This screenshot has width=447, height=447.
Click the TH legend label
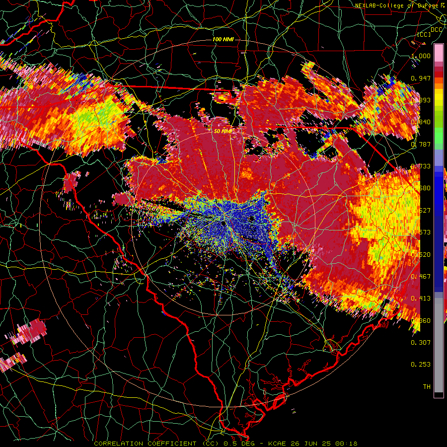pyautogui.click(x=427, y=387)
